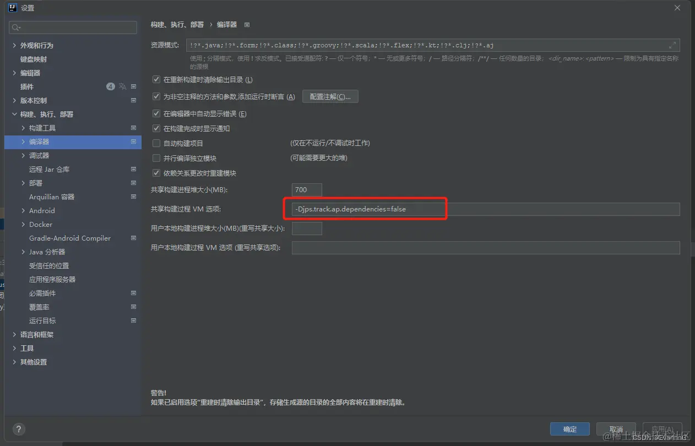Image resolution: width=695 pixels, height=446 pixels.
Task: Expand the 构建工具 tree node
Action: pyautogui.click(x=23, y=128)
